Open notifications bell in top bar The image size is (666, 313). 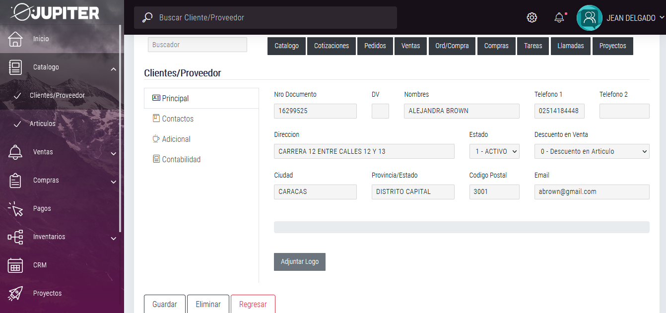559,17
